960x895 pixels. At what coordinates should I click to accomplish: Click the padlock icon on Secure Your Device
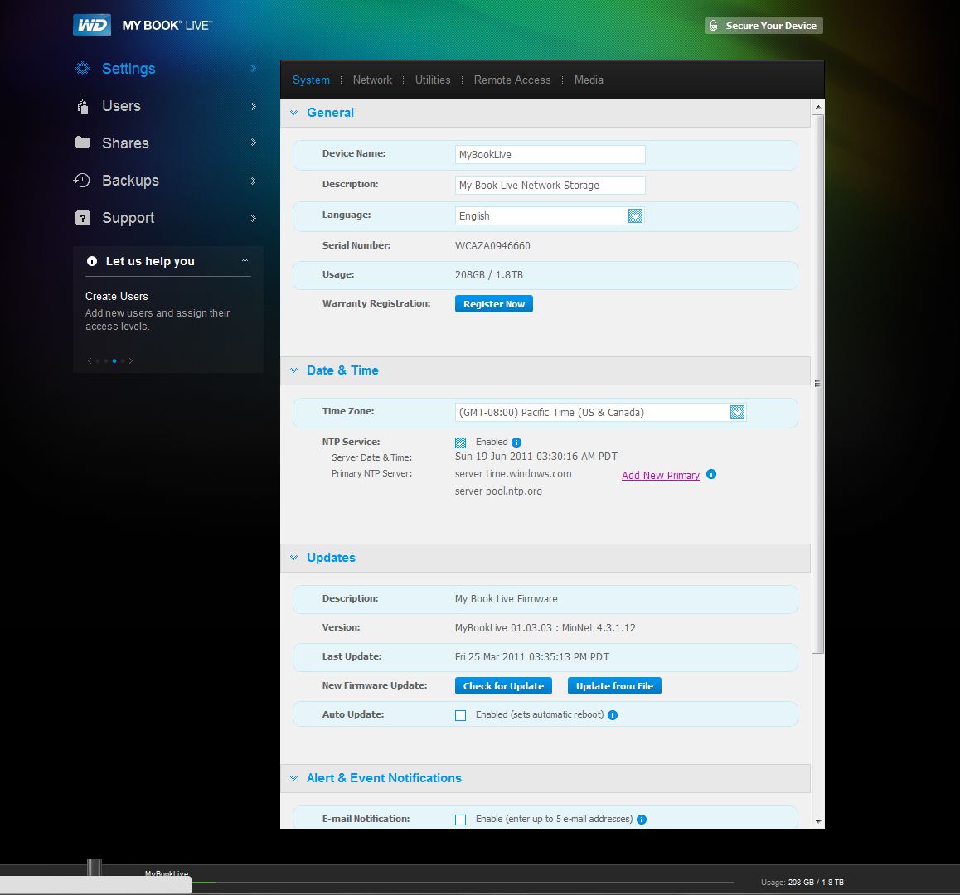pyautogui.click(x=714, y=26)
